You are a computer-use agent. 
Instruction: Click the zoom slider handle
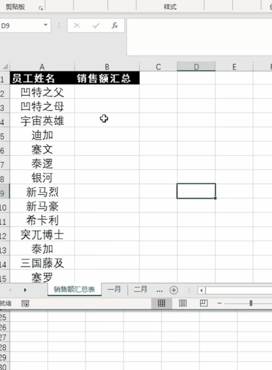[251, 303]
